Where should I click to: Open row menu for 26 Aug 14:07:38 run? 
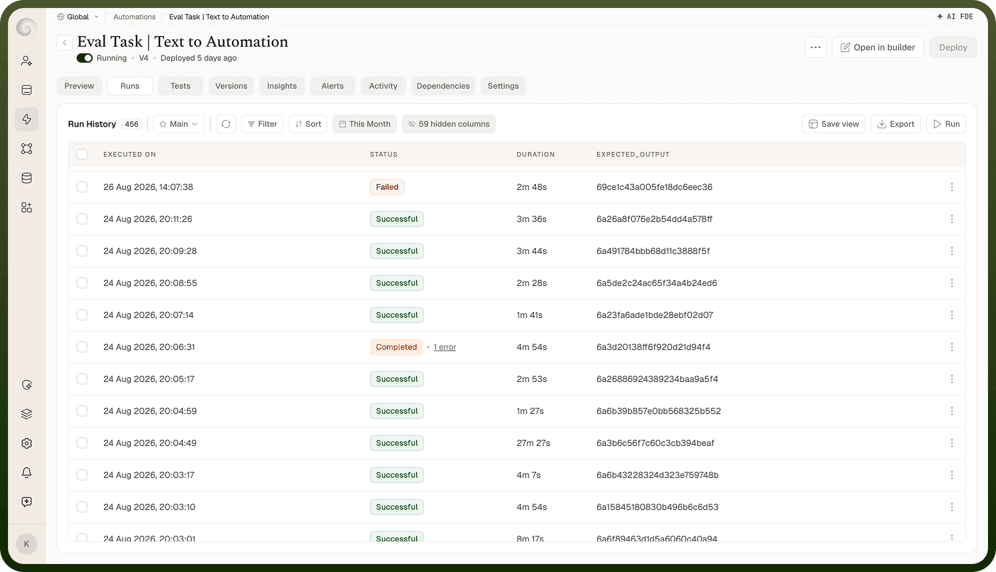pyautogui.click(x=951, y=187)
